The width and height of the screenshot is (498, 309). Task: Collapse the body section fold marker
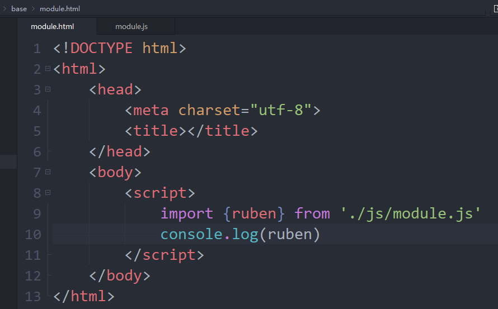click(x=48, y=172)
